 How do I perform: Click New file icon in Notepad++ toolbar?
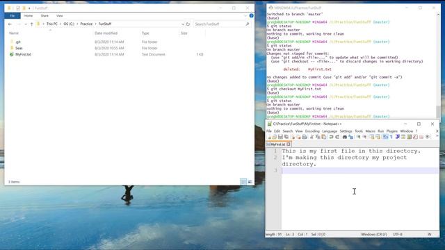coord(270,137)
